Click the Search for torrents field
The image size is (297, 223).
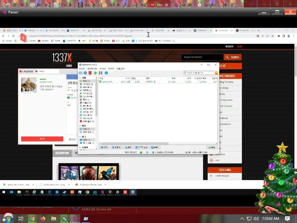202,57
